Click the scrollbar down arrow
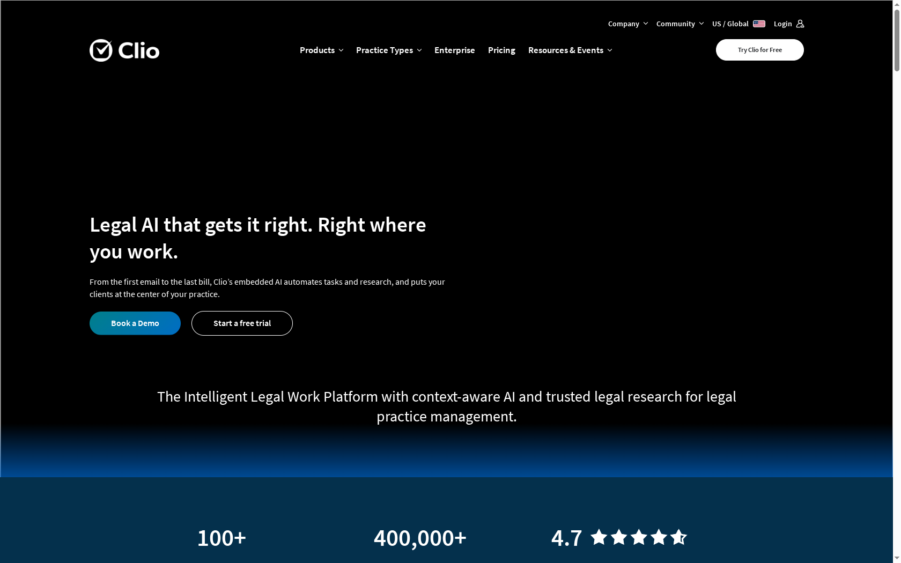This screenshot has width=901, height=563. (x=897, y=559)
